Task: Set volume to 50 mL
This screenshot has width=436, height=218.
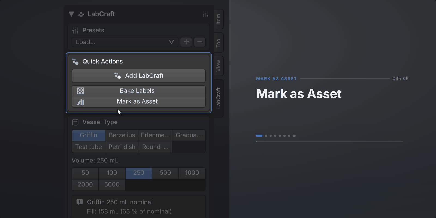Action: [x=85, y=173]
